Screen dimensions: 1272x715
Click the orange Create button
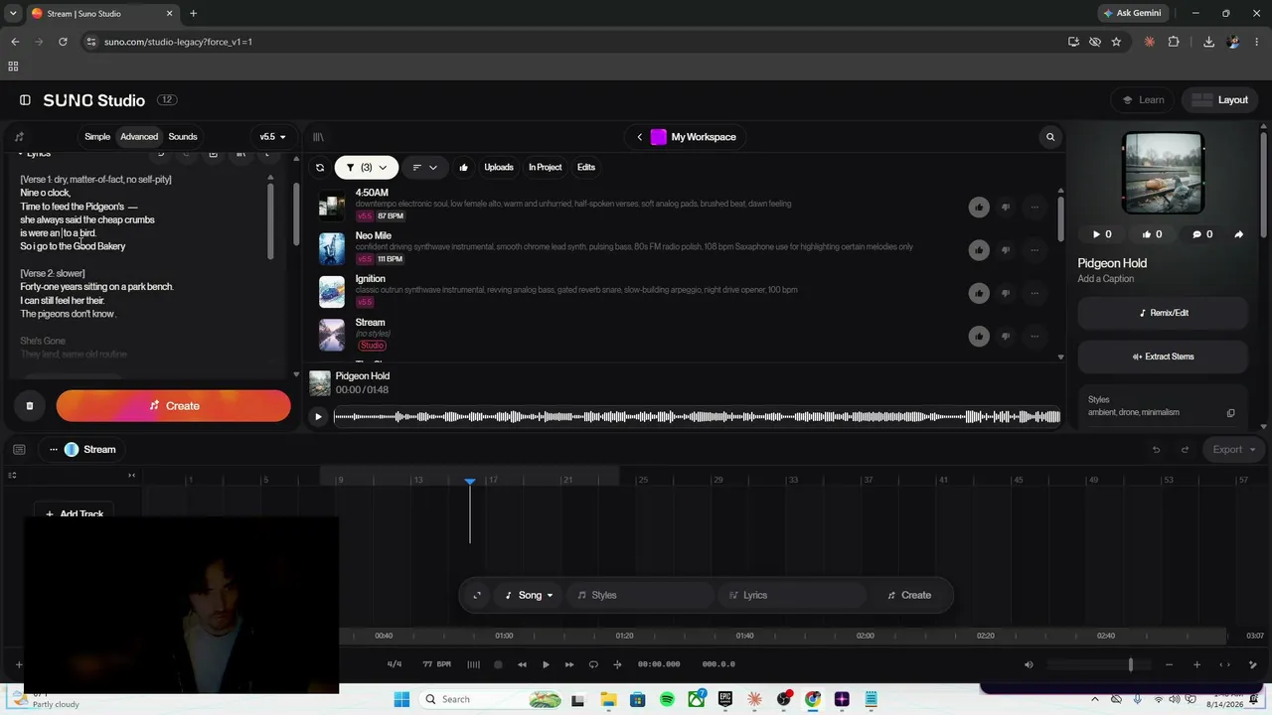pyautogui.click(x=173, y=405)
